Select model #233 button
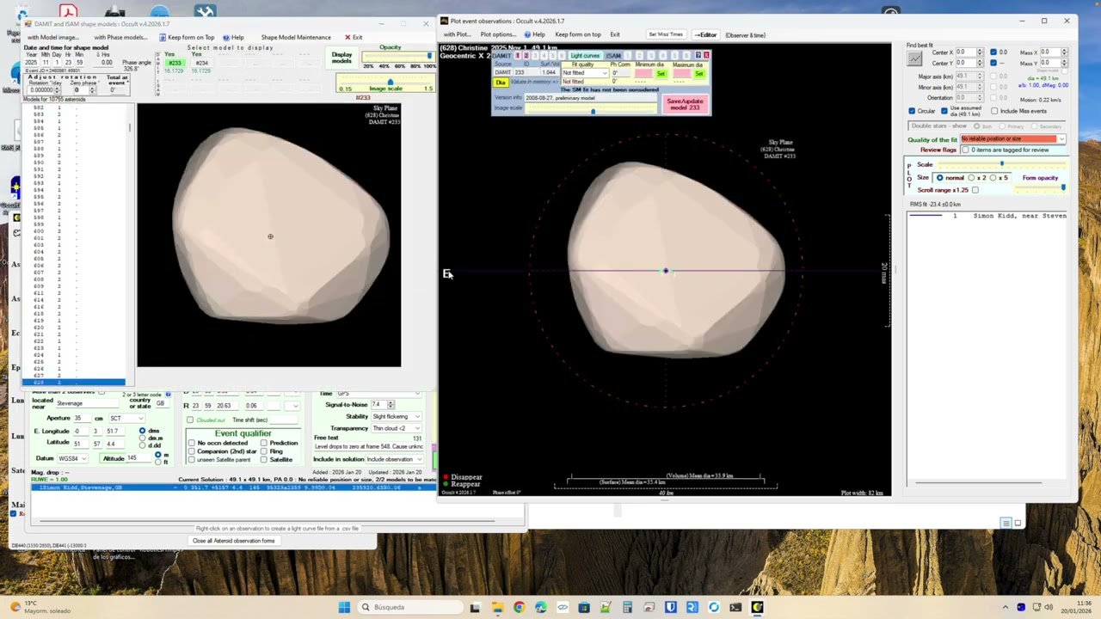1101x619 pixels. tap(175, 63)
